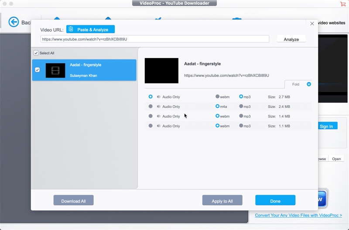Image resolution: width=349 pixels, height=230 pixels.
Task: Choose mp3 format in 1.1 MB row
Action: 241,126
